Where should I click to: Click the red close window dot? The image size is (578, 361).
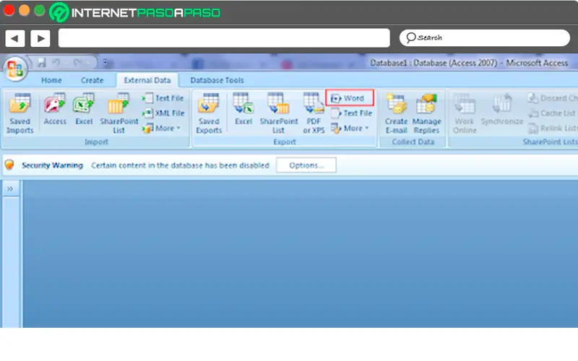point(9,10)
